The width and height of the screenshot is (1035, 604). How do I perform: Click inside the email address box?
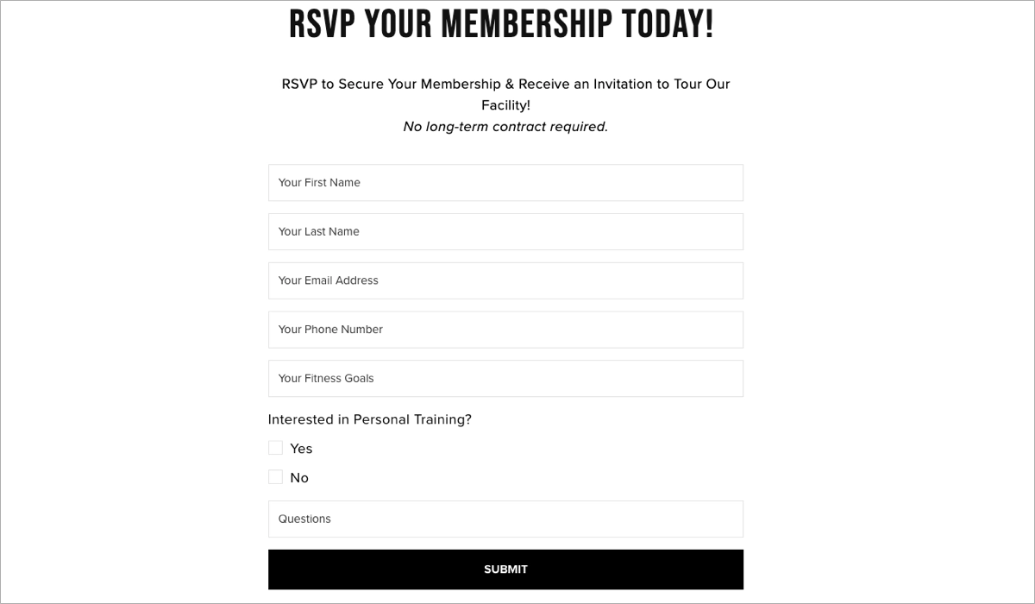pyautogui.click(x=505, y=280)
